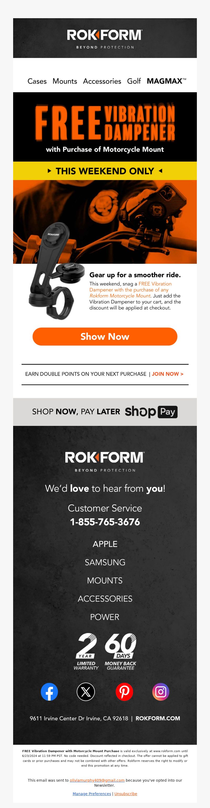Open the Facebook icon in the footer
This screenshot has height=808, width=210.
49,691
